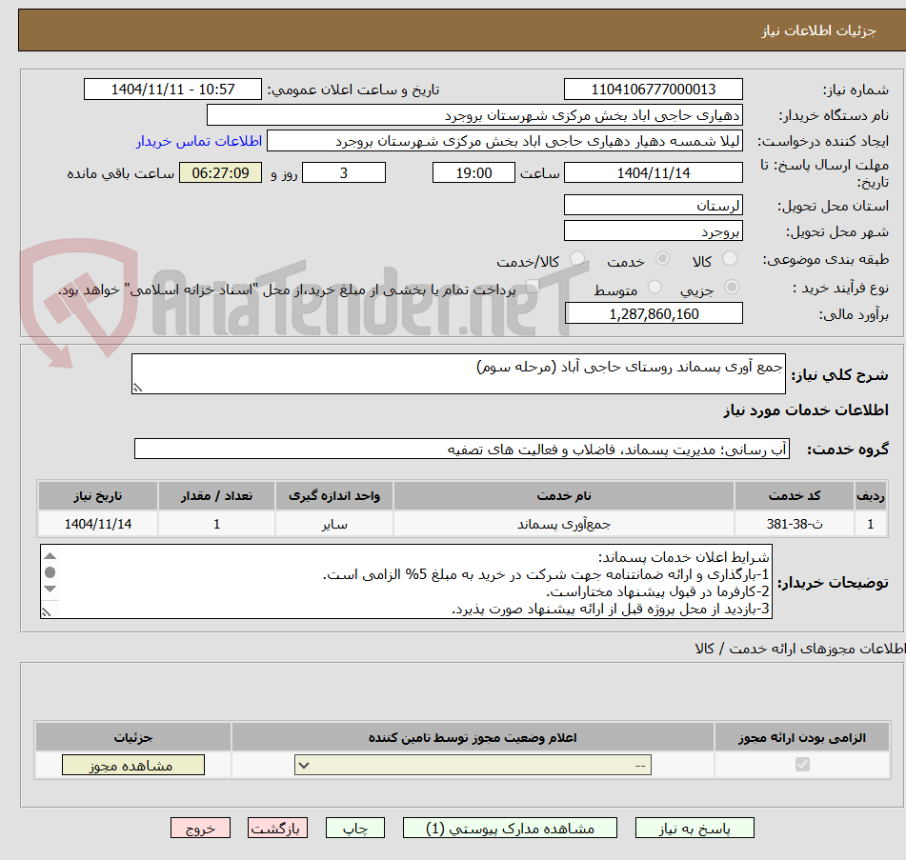Click the اطلاعات خدمات مورد نیاز heading
Viewport: 906px width, 860px height.
(806, 410)
